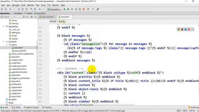Click Scroll from Source target icon
199x112 pixels.
click(24, 17)
